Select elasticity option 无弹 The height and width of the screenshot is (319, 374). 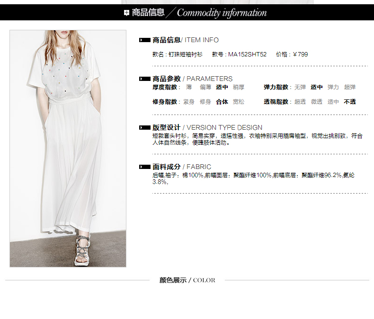300,87
